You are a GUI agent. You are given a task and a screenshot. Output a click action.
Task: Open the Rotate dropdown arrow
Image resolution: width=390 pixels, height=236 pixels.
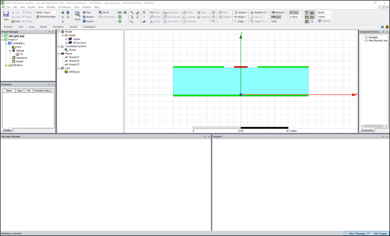point(95,17)
